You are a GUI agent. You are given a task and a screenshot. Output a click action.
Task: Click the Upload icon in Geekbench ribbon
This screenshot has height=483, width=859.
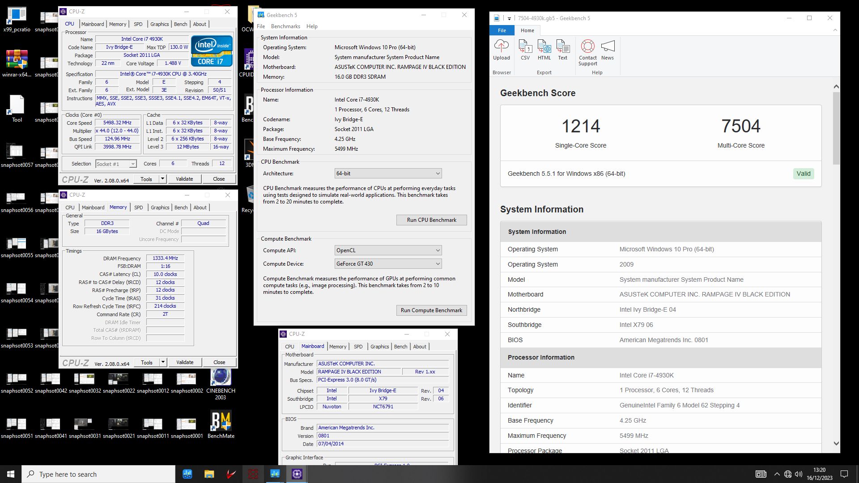(501, 50)
